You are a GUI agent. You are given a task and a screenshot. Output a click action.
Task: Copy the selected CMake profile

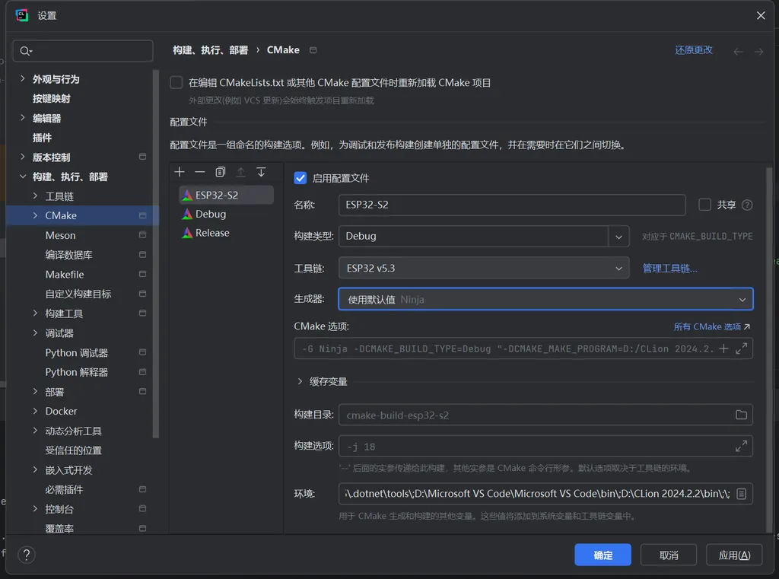click(x=220, y=172)
